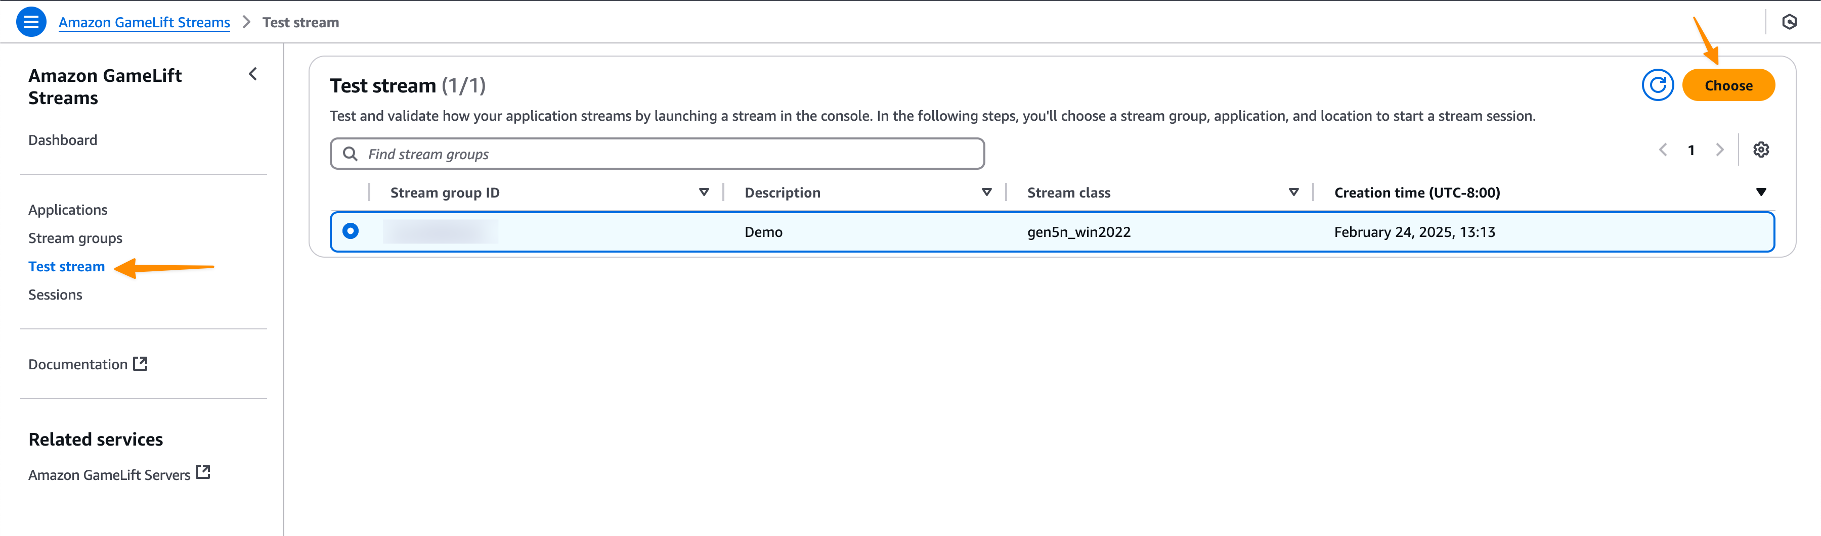
Task: Click the Stream group ID column header
Action: click(x=445, y=193)
